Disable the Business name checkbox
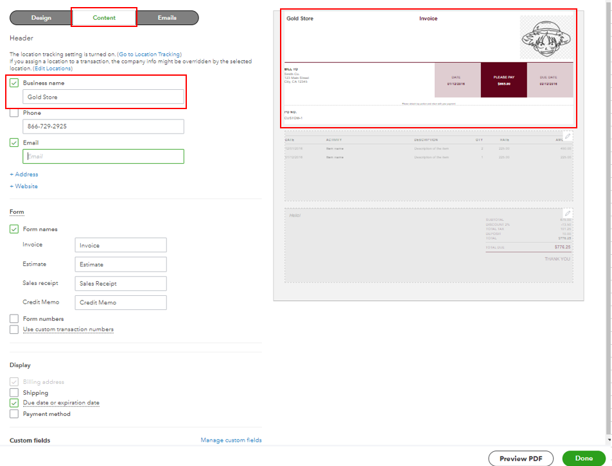Viewport: 612px width, 466px height. click(14, 83)
